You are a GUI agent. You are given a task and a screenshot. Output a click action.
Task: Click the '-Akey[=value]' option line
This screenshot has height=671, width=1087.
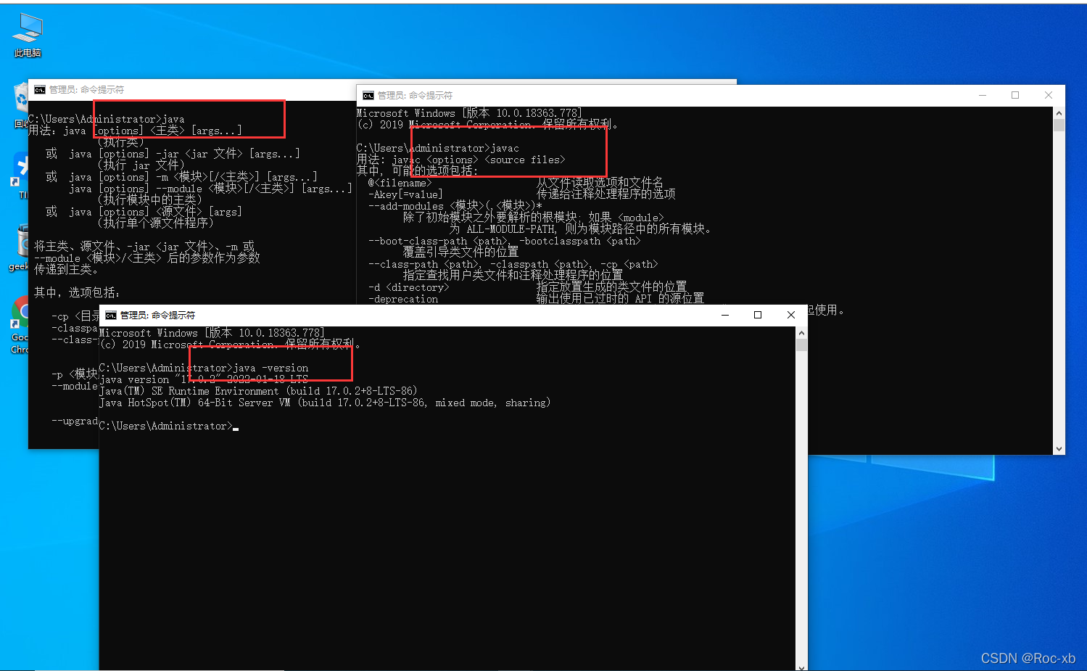coord(521,194)
